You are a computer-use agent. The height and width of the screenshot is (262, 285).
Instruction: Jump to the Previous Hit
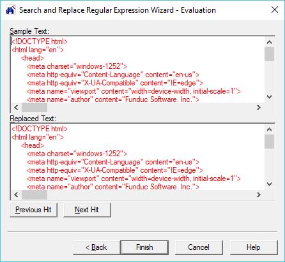click(x=33, y=210)
